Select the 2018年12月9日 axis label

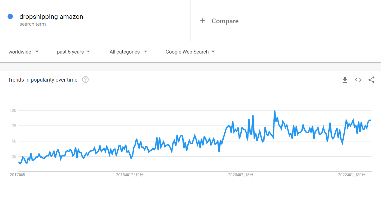click(130, 175)
